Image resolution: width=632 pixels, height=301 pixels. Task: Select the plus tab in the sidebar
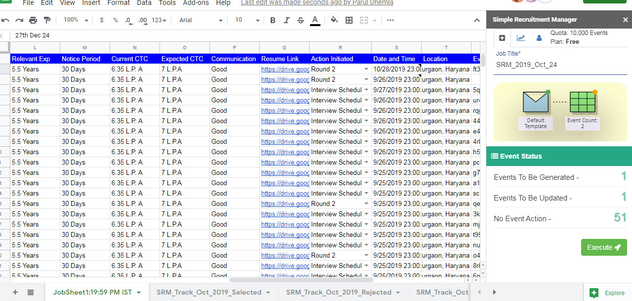click(x=502, y=38)
